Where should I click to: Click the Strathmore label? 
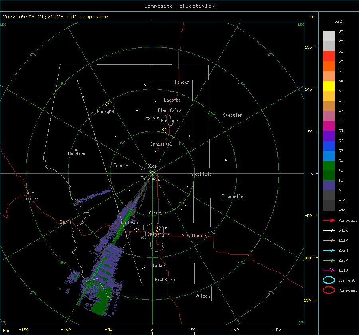(x=194, y=236)
